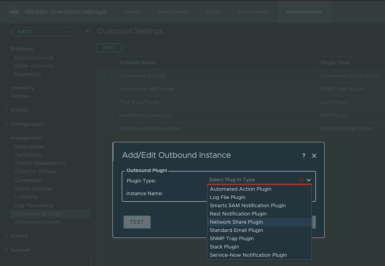
Task: Open the Automated Actions row options dots
Action: click(x=112, y=76)
